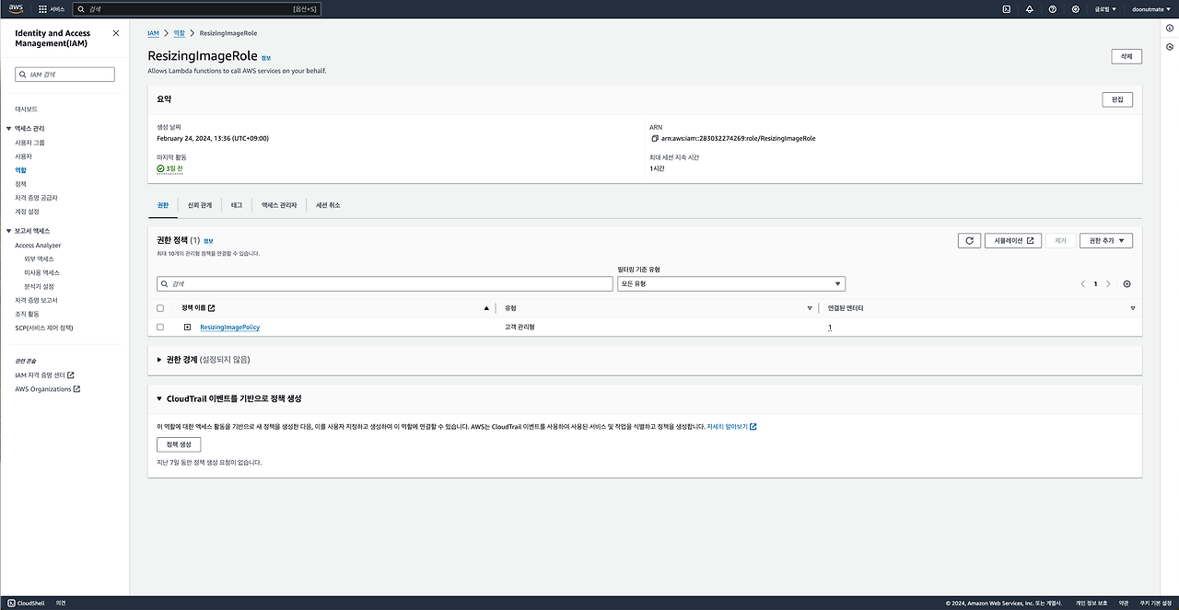
Task: Expand the 권한 경계 section
Action: 159,359
